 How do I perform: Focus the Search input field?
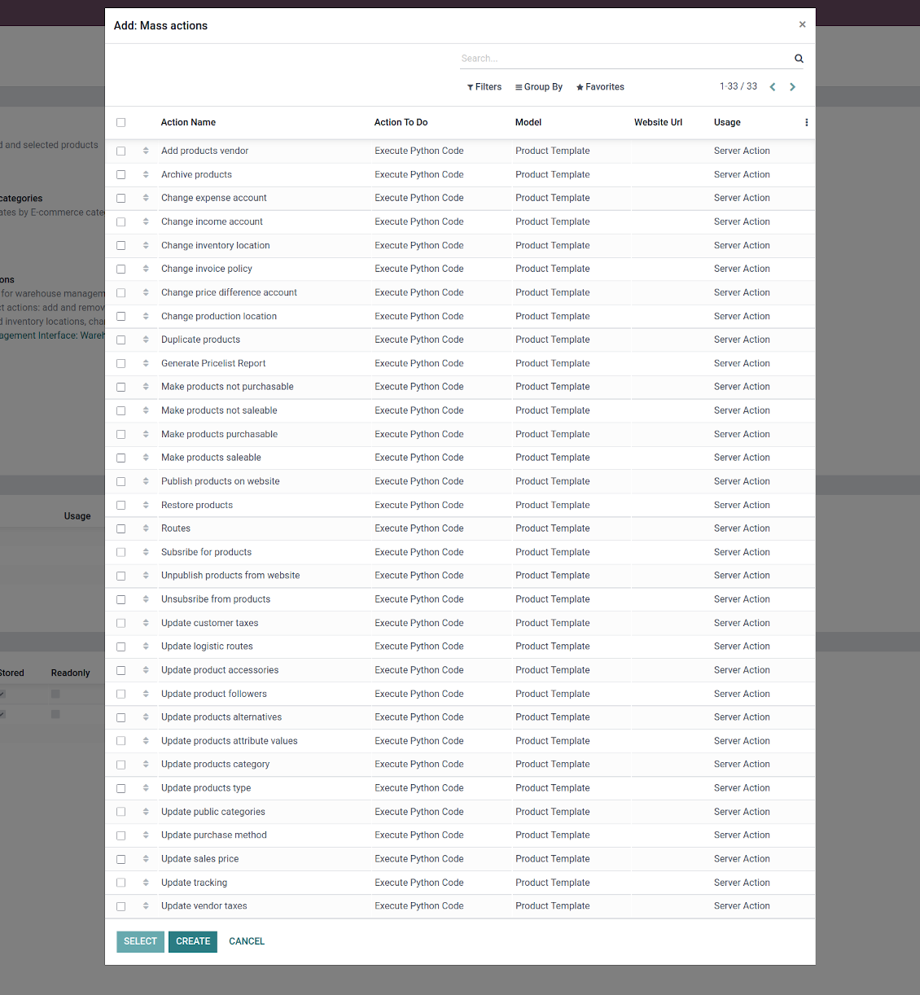[623, 59]
